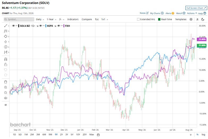208x139 pixels.
Task: Open chart settings gear
Action: click(x=191, y=19)
